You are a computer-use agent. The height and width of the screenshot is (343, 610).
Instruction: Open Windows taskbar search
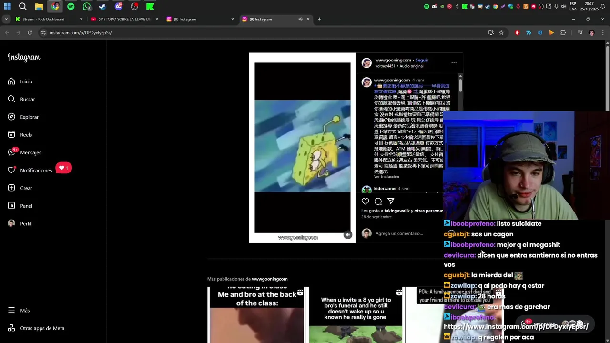[22, 6]
